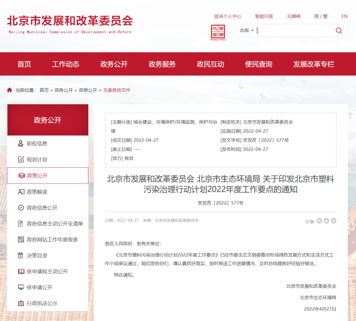Viewport: 356px width, 321px height.
Task: Share article via Weibo icon
Action: [326, 221]
